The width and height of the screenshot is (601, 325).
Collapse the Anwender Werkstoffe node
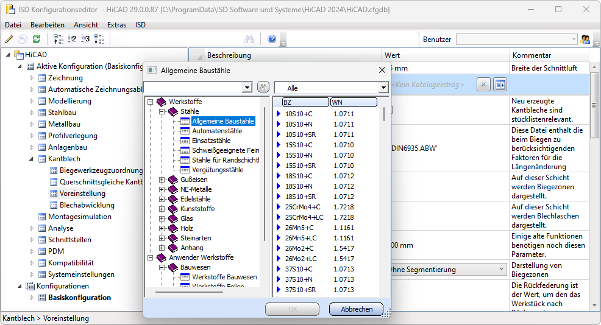tap(150, 257)
